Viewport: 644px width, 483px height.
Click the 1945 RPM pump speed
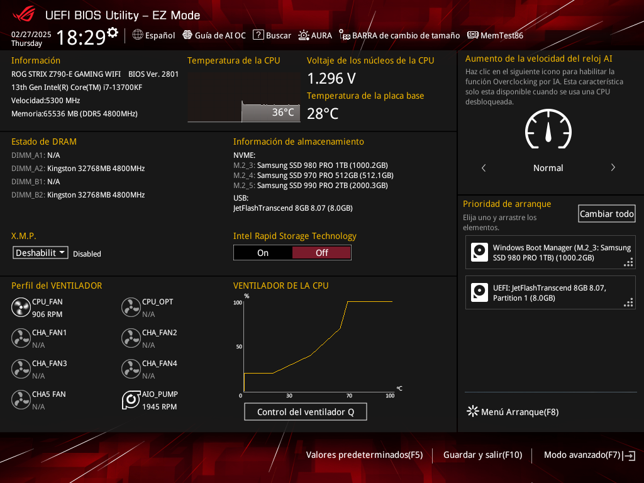pyautogui.click(x=159, y=407)
